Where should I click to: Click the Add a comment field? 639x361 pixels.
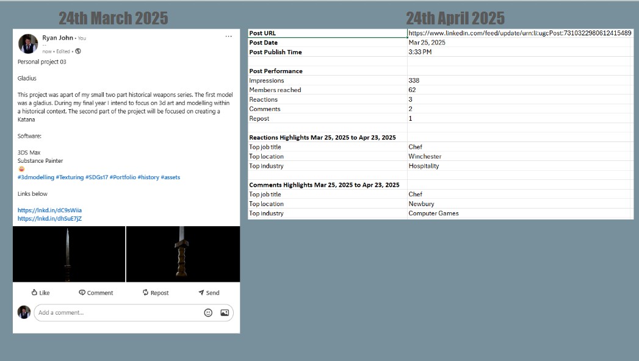pyautogui.click(x=134, y=313)
